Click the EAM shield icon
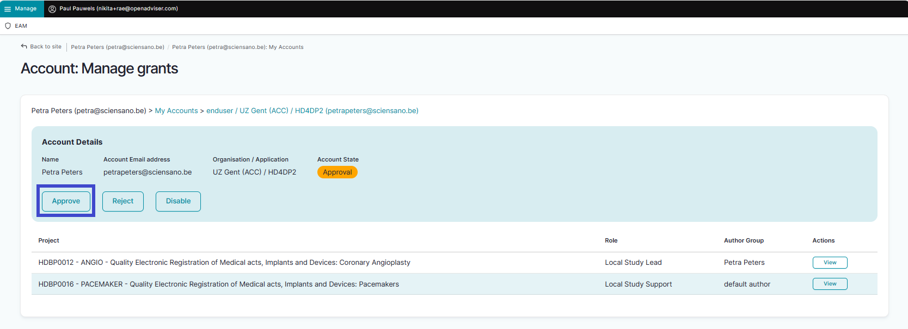 (8, 26)
